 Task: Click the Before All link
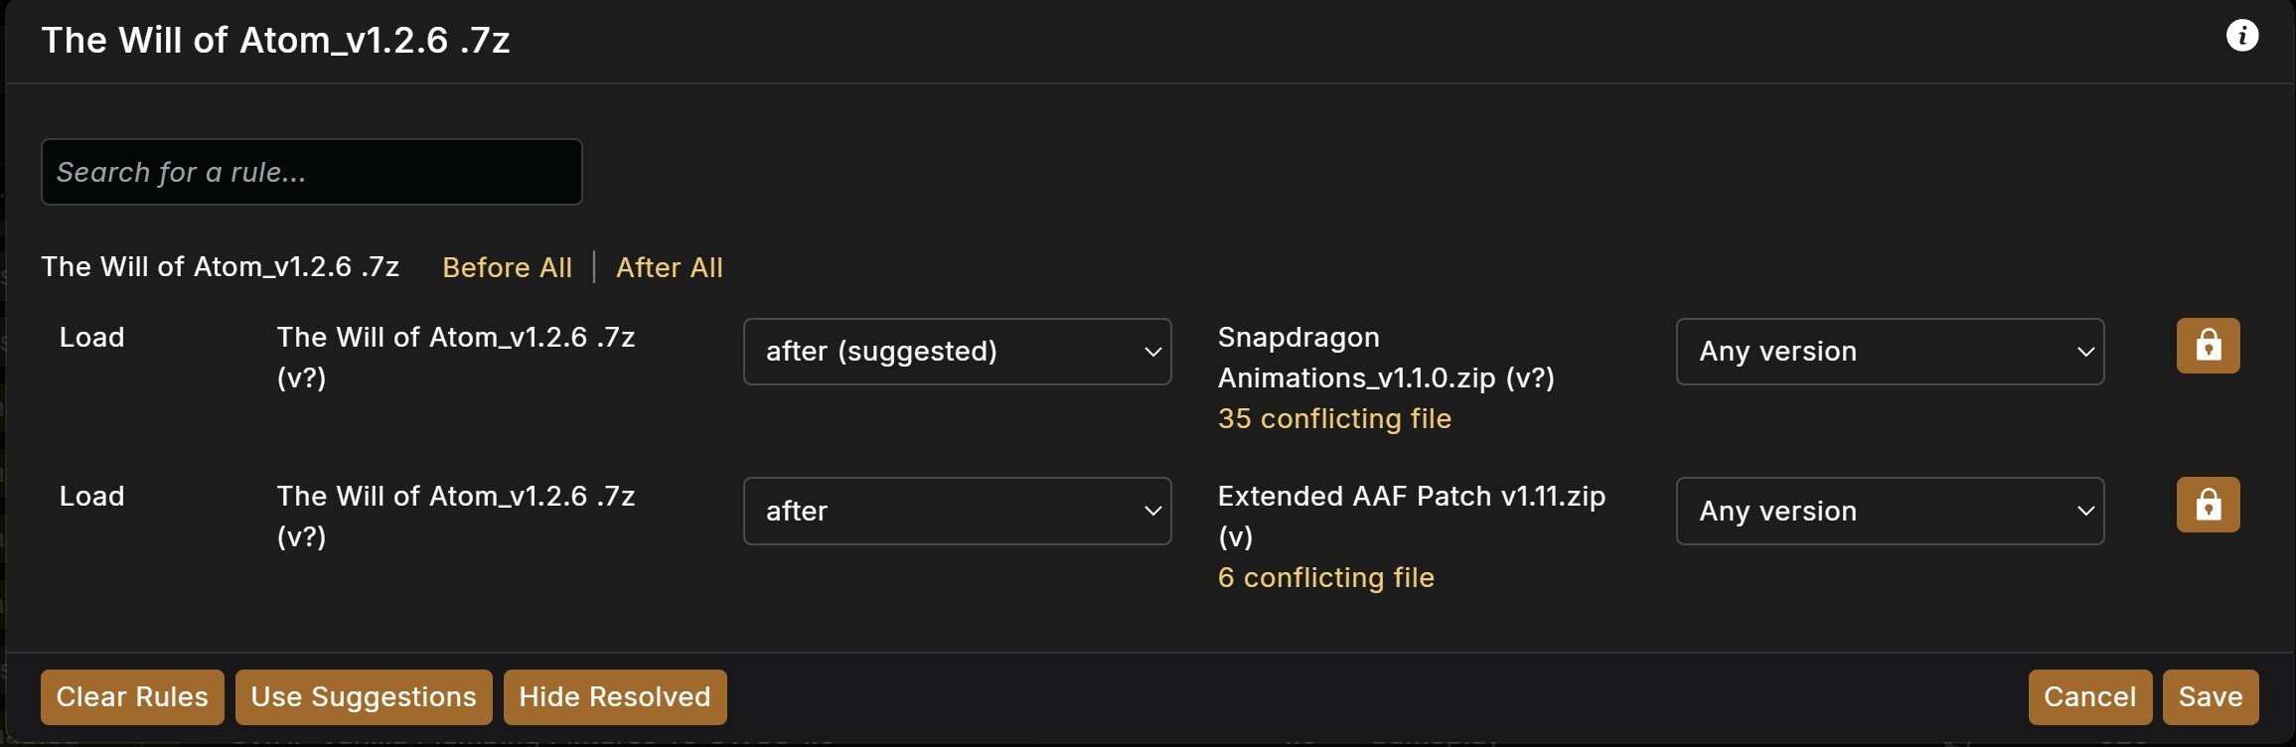(507, 267)
